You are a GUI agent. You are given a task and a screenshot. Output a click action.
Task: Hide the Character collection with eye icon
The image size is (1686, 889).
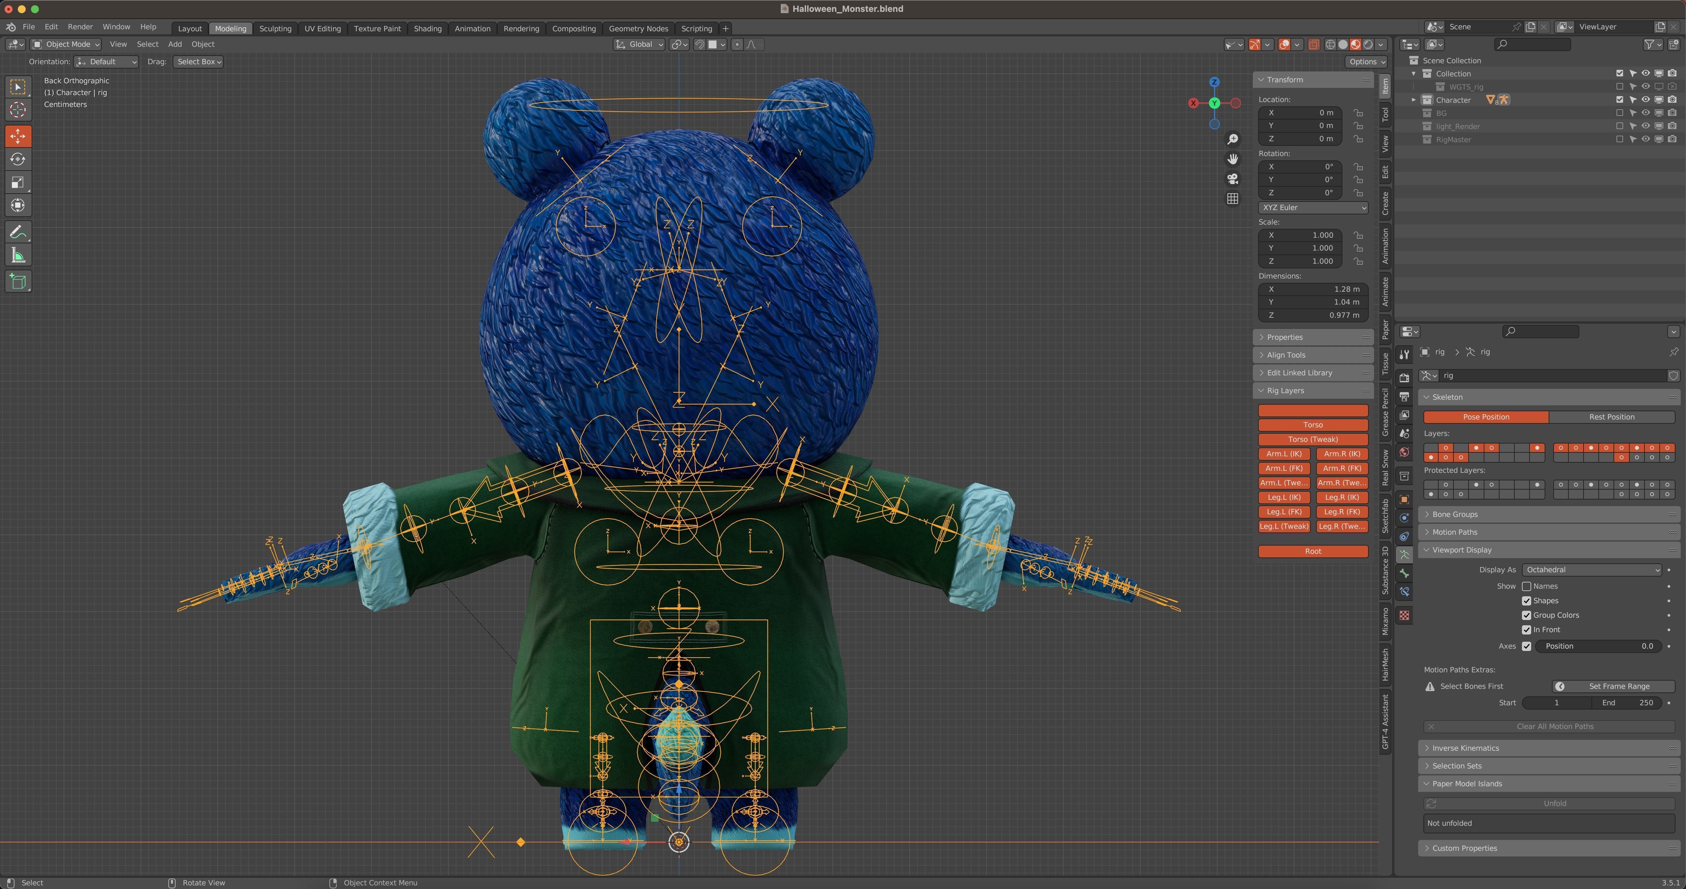click(x=1645, y=99)
